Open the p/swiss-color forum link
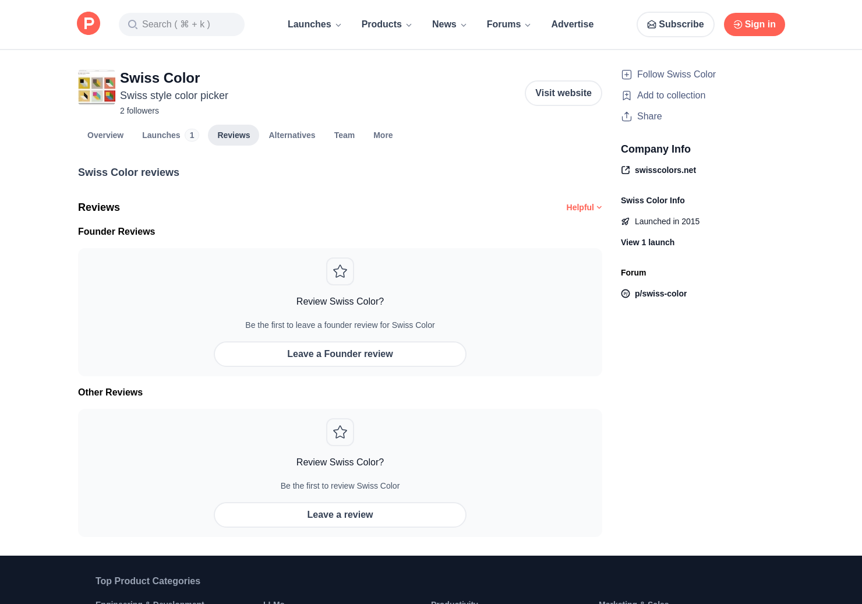Viewport: 862px width, 604px height. (660, 294)
